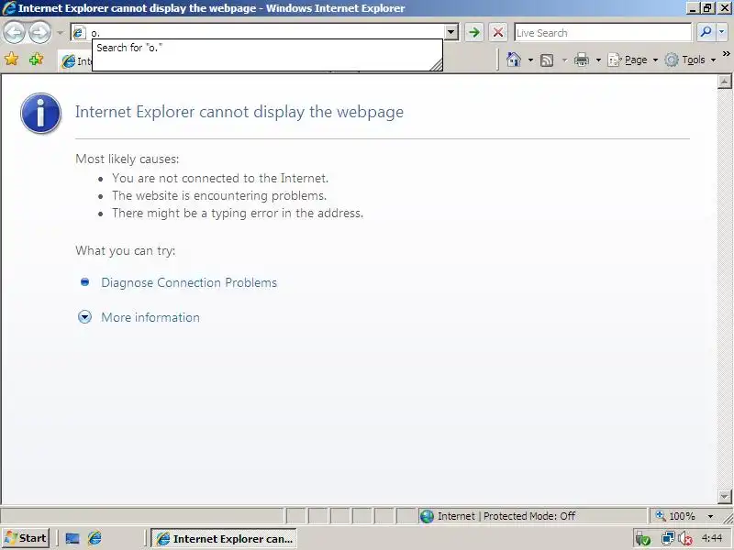Click the red Stop loading button

(x=498, y=32)
